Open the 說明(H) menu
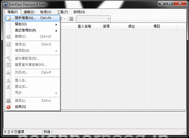The height and width of the screenshot is (138, 189). point(79,12)
